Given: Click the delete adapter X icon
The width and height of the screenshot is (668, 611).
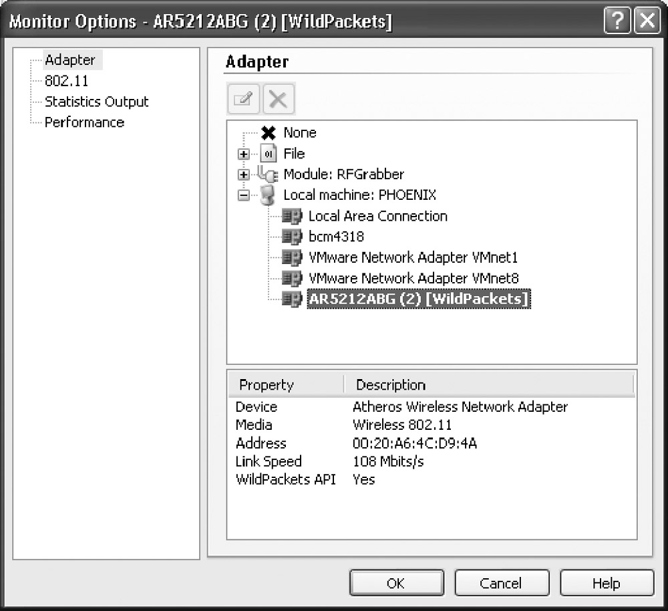Looking at the screenshot, I should tap(279, 100).
